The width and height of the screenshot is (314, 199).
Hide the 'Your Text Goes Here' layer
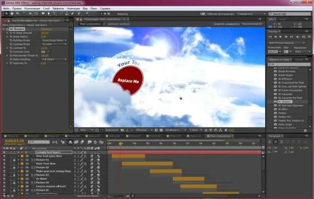pos(4,156)
